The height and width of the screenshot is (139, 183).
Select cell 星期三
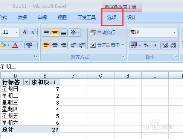[x=15, y=102]
